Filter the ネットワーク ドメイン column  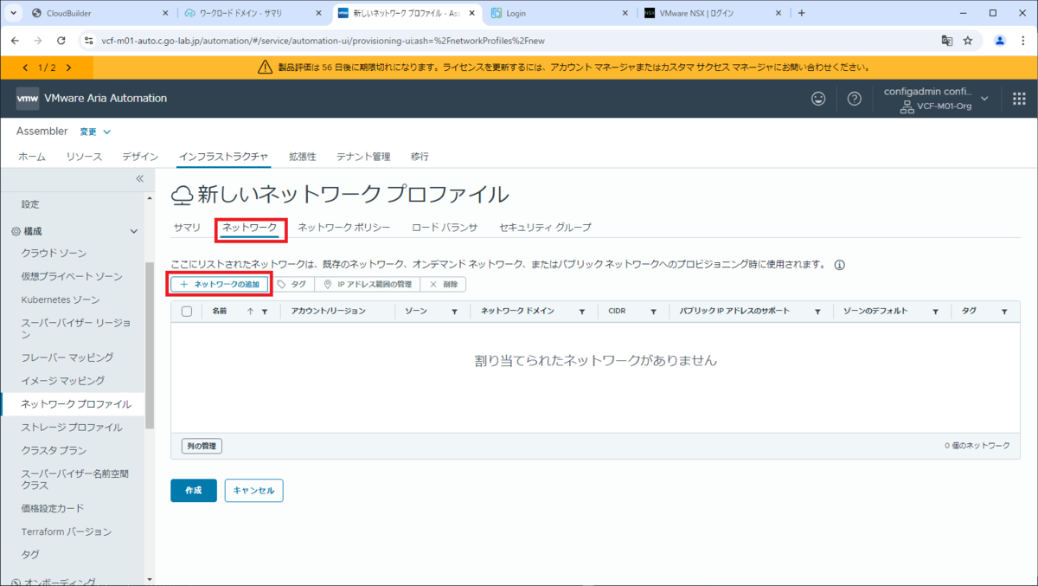583,312
